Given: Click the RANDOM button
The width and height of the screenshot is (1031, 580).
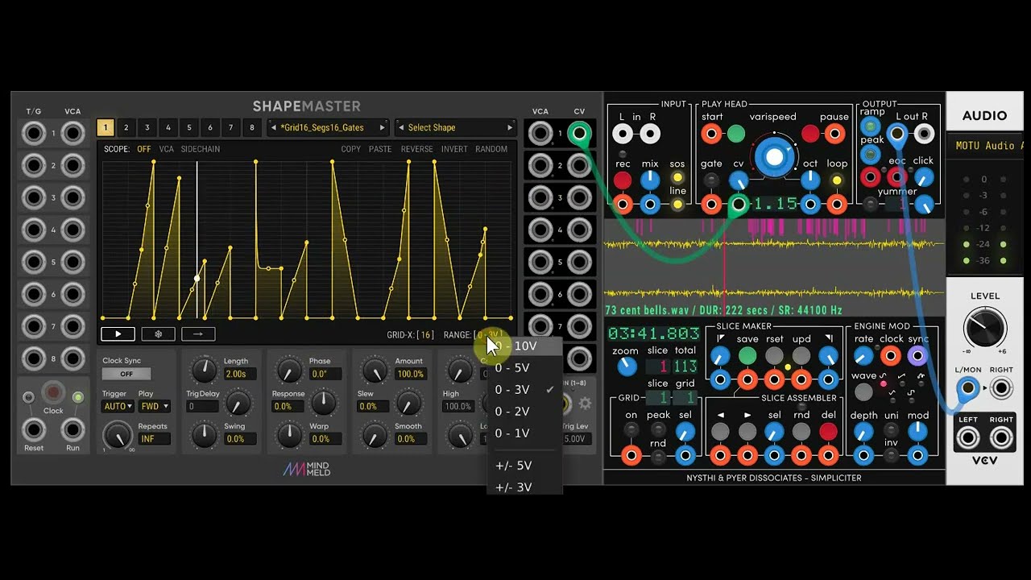Looking at the screenshot, I should tap(491, 149).
